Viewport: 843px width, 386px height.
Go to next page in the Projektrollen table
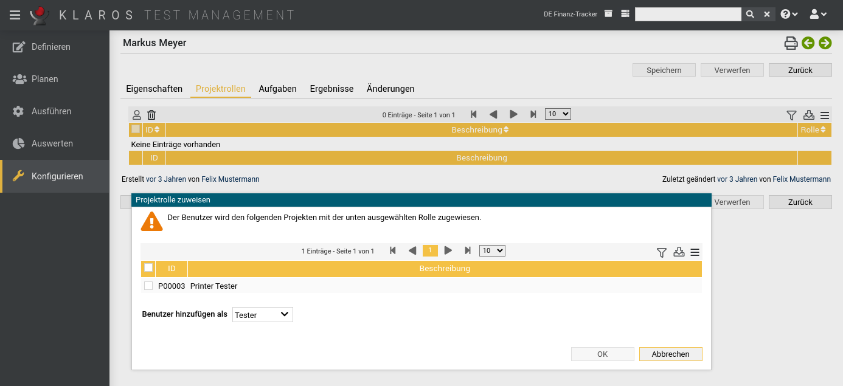(x=513, y=114)
